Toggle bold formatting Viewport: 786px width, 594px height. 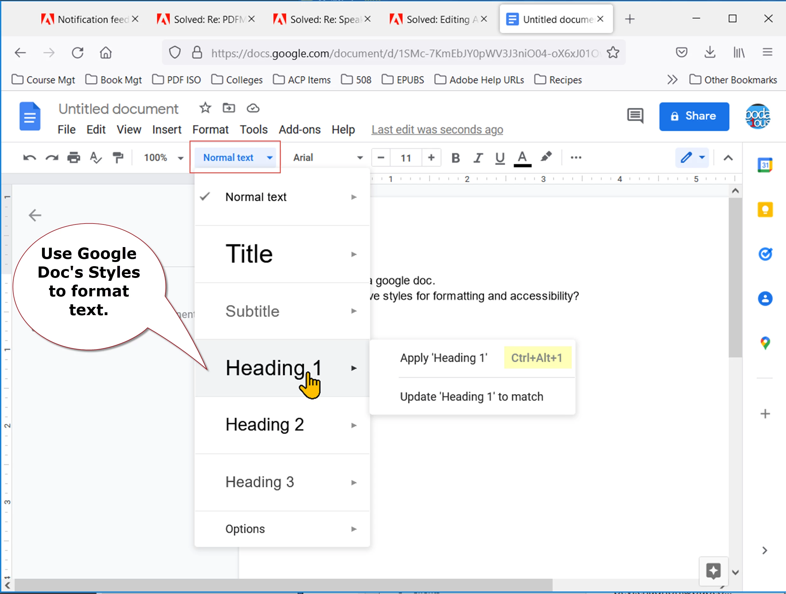456,158
